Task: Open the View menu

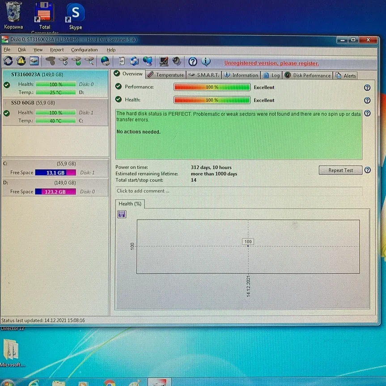Action: (x=38, y=50)
